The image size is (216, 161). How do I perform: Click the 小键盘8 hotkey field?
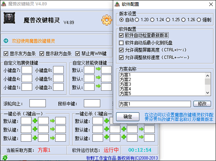(58, 70)
